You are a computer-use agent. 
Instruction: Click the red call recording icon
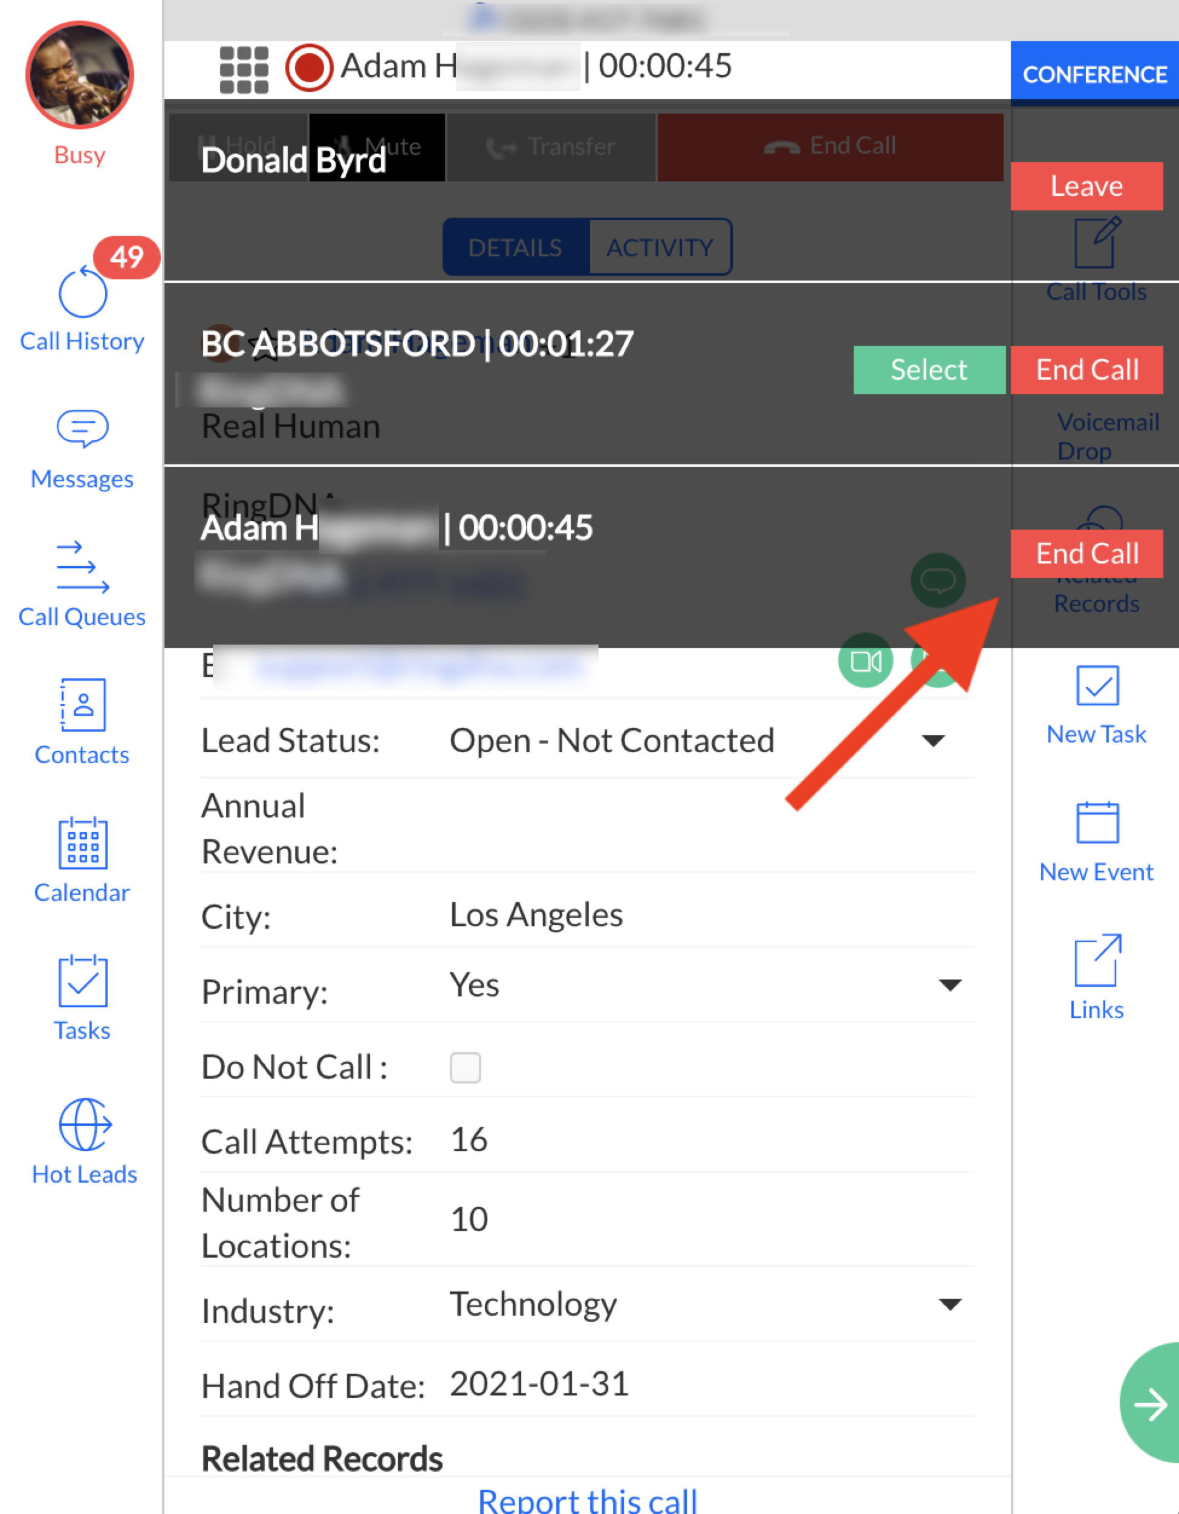pyautogui.click(x=308, y=68)
